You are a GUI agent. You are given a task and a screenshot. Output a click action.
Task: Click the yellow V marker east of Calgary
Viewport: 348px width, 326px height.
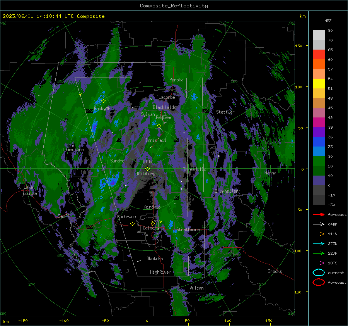click(x=160, y=222)
